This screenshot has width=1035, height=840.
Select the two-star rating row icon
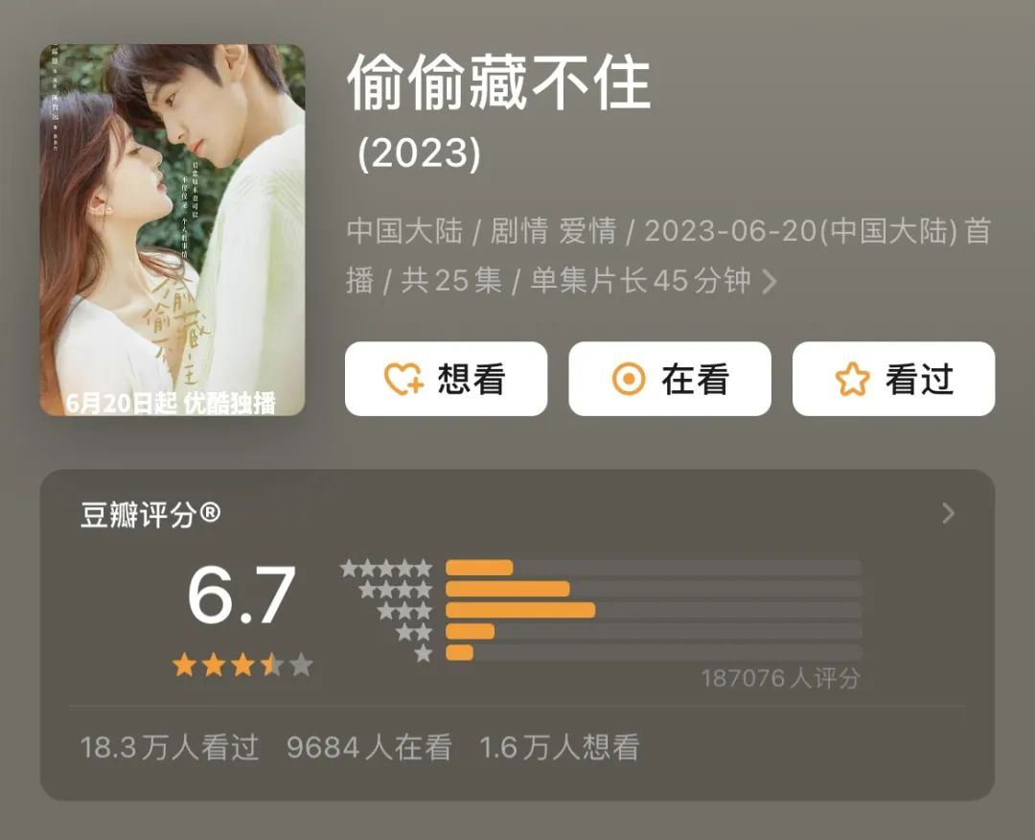click(415, 632)
